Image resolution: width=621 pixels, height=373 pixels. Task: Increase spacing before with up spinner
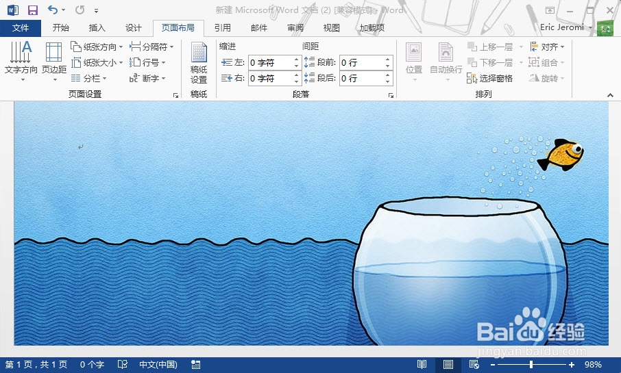(387, 60)
